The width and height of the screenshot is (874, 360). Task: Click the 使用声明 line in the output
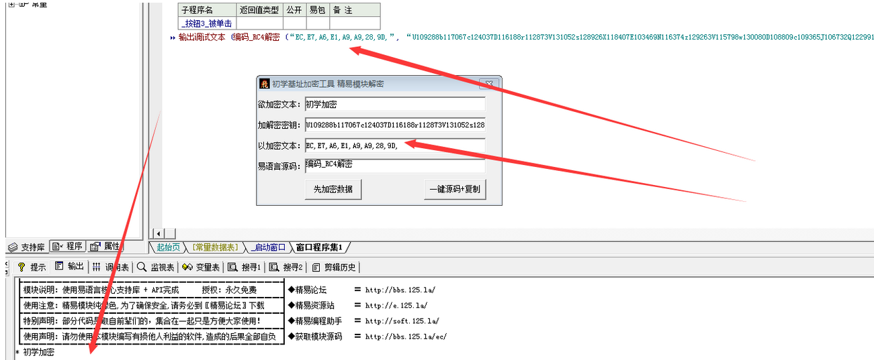(149, 336)
